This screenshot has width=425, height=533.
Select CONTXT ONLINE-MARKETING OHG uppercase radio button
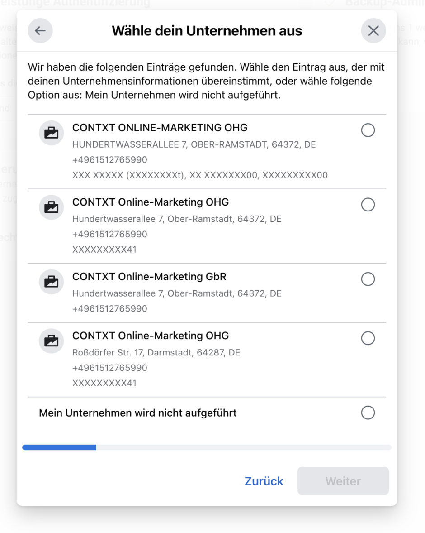pos(368,130)
